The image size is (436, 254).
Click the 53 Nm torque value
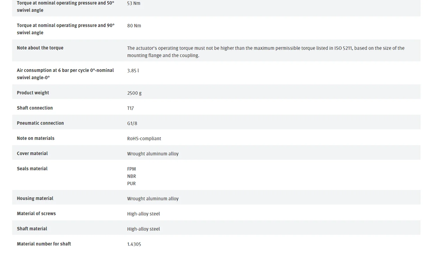[134, 3]
